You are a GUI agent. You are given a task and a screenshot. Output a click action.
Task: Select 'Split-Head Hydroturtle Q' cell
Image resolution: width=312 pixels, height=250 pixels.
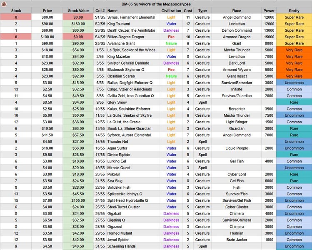pyautogui.click(x=133, y=201)
